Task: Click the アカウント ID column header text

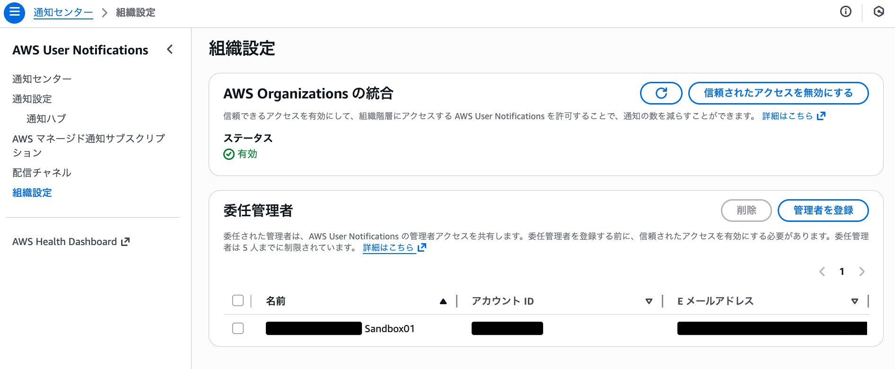Action: (x=503, y=301)
